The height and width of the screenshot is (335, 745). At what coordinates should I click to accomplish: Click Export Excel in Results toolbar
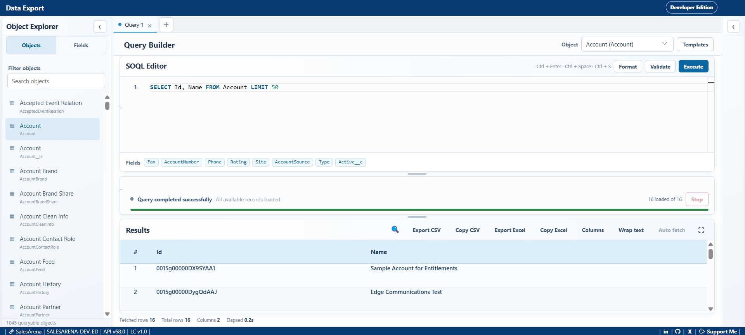pos(510,230)
